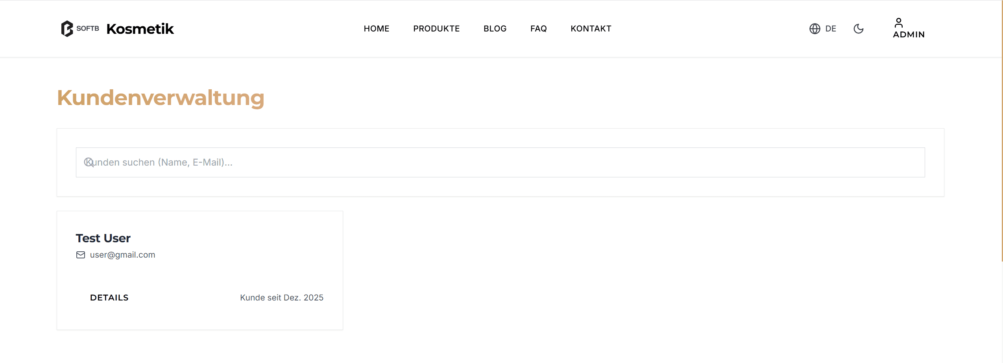Navigate to the BLOG section
The height and width of the screenshot is (363, 1003).
(495, 29)
